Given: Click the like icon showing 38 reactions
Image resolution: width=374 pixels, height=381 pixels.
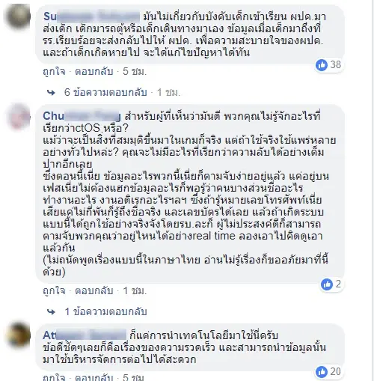Looking at the screenshot, I should pos(322,65).
